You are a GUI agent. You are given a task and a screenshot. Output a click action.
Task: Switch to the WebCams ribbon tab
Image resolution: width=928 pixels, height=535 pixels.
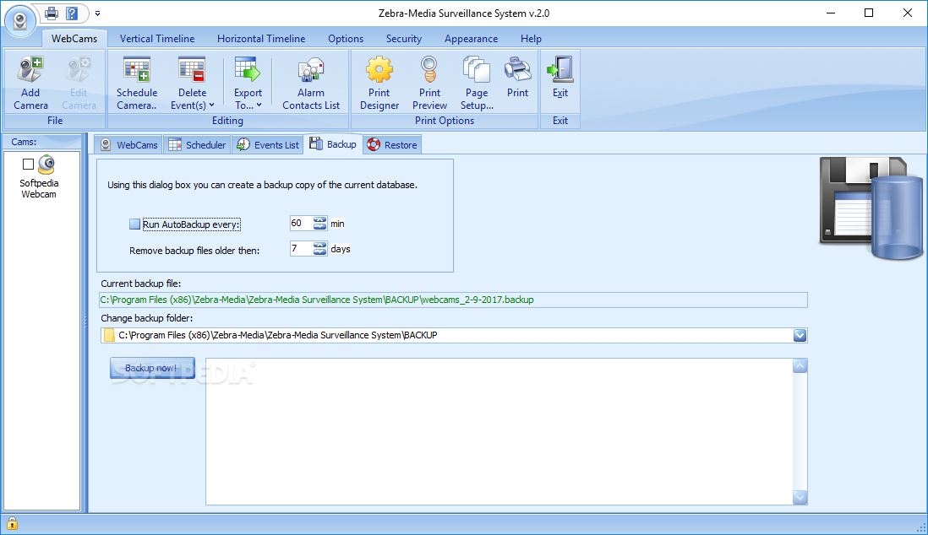[74, 39]
